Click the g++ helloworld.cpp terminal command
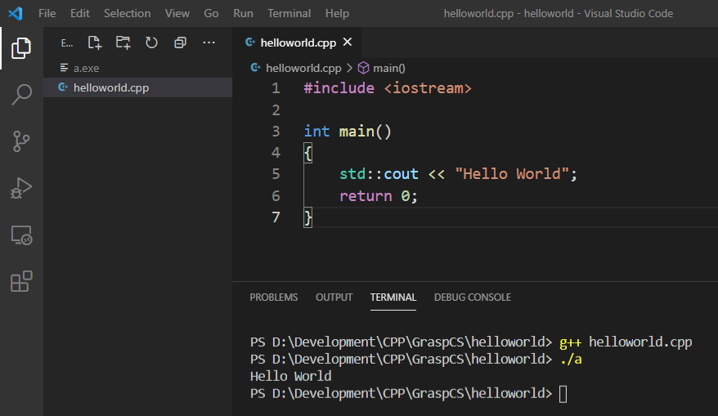The width and height of the screenshot is (718, 416). click(626, 342)
